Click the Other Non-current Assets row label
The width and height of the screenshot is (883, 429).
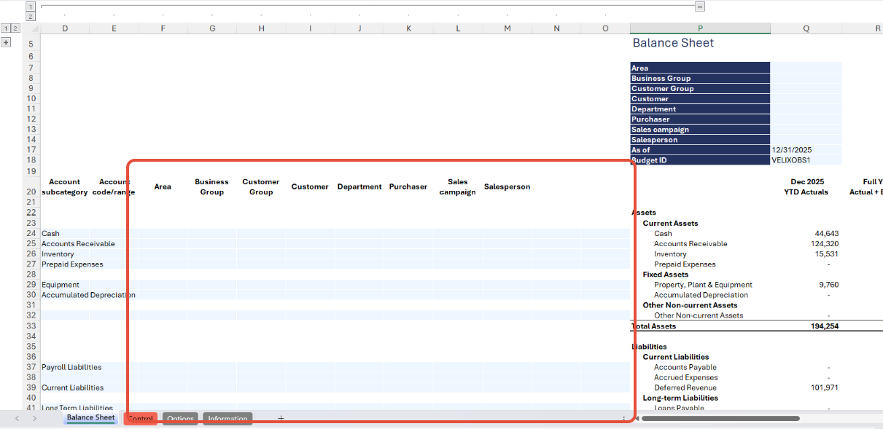[x=699, y=315]
